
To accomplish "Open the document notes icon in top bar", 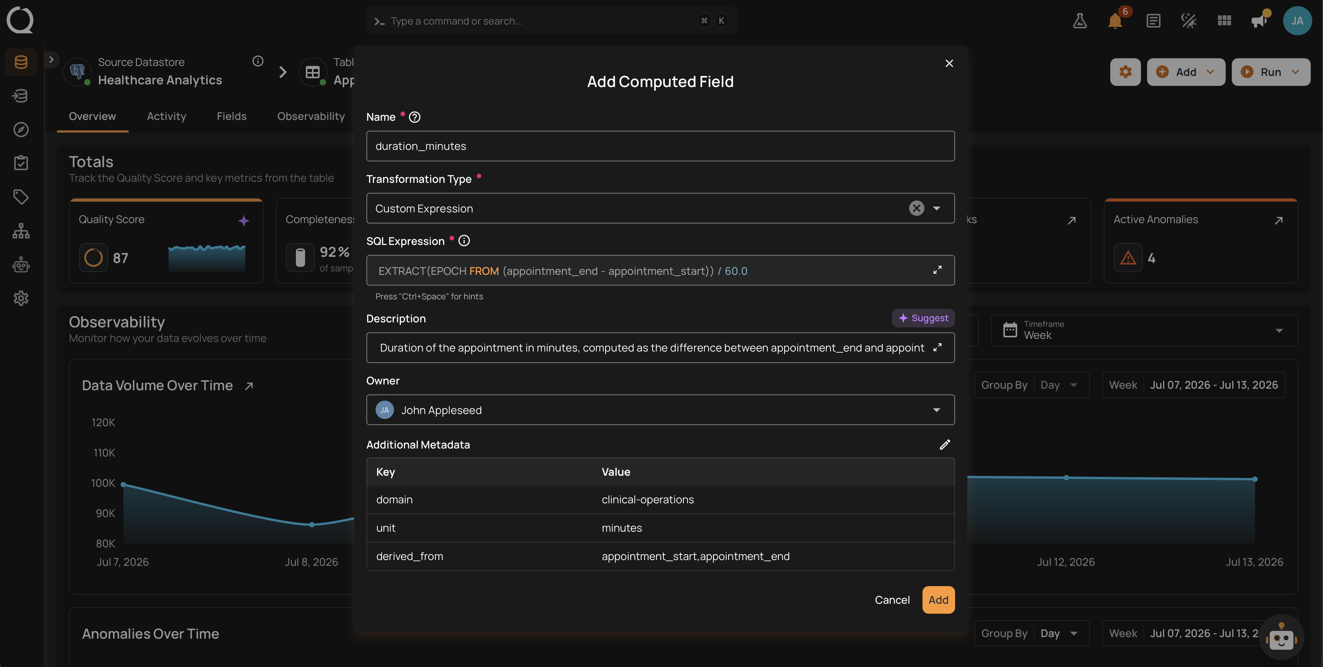I will tap(1153, 21).
